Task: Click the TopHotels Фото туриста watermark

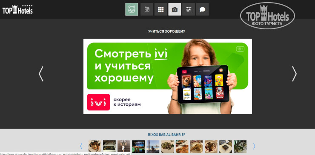Action: tap(267, 16)
